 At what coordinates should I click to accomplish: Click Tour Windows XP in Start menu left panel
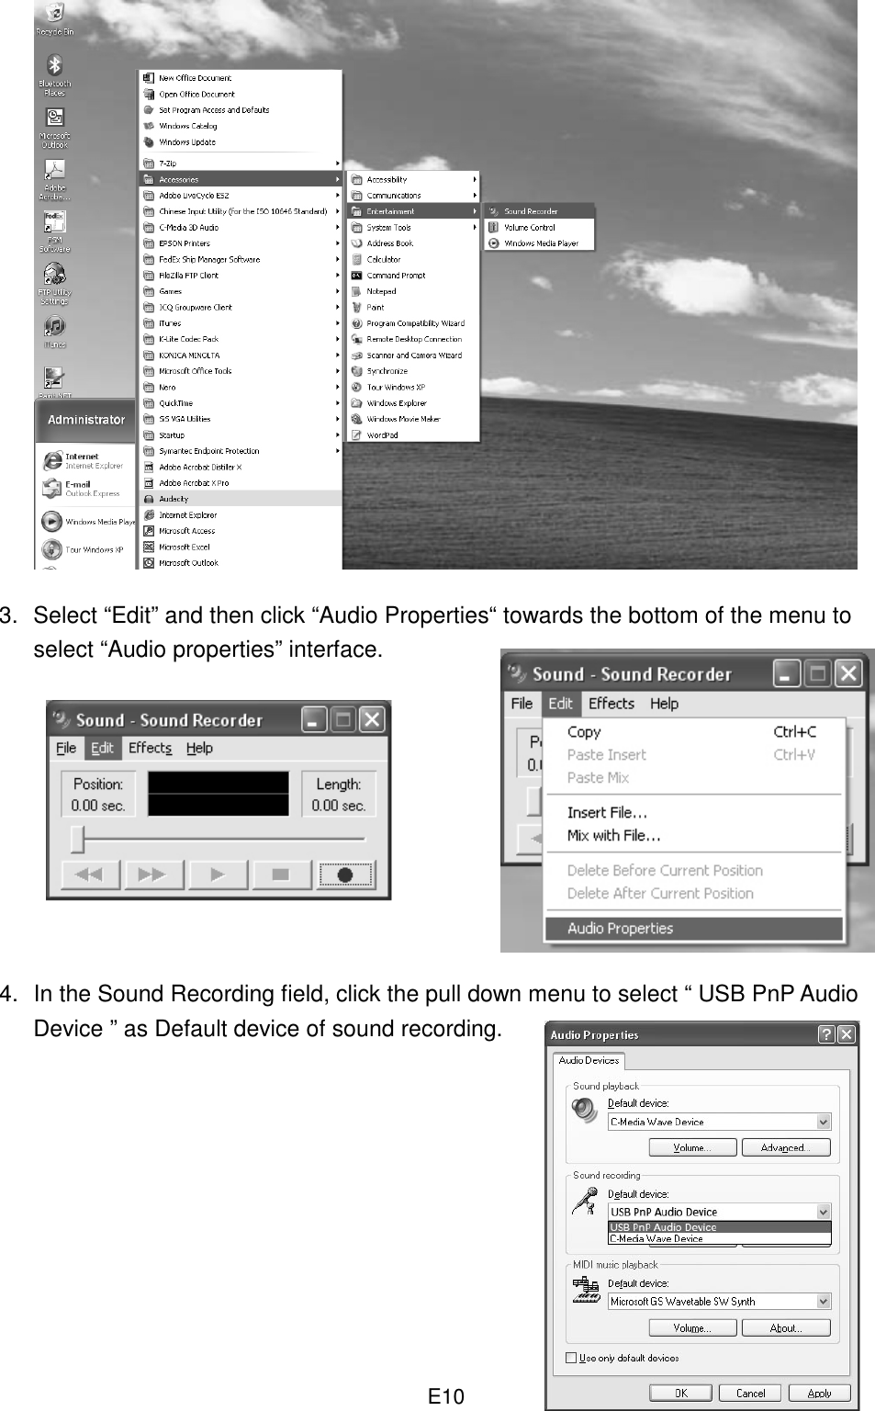pyautogui.click(x=84, y=549)
